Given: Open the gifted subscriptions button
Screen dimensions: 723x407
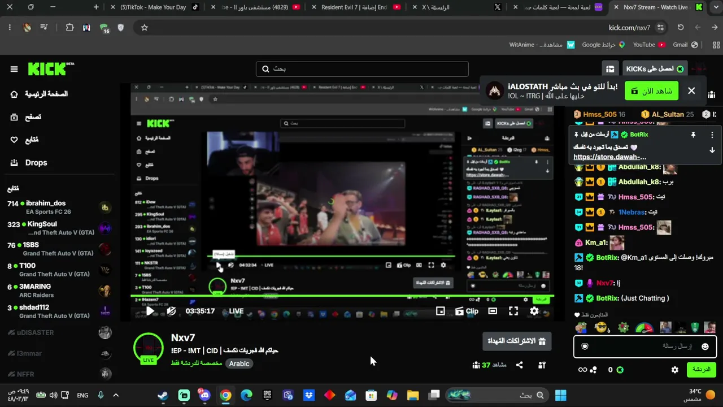Looking at the screenshot, I should [x=517, y=341].
